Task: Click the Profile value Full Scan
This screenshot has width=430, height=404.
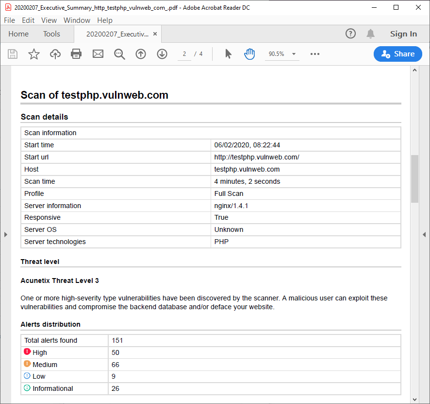Action: [229, 193]
